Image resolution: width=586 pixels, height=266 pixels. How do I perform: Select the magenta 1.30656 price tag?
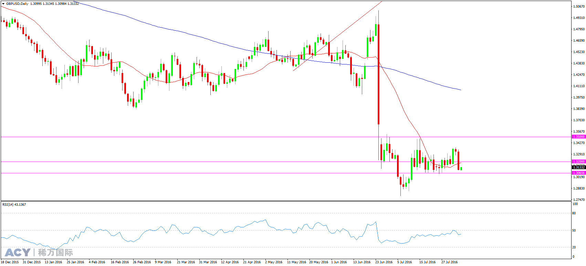(579, 173)
